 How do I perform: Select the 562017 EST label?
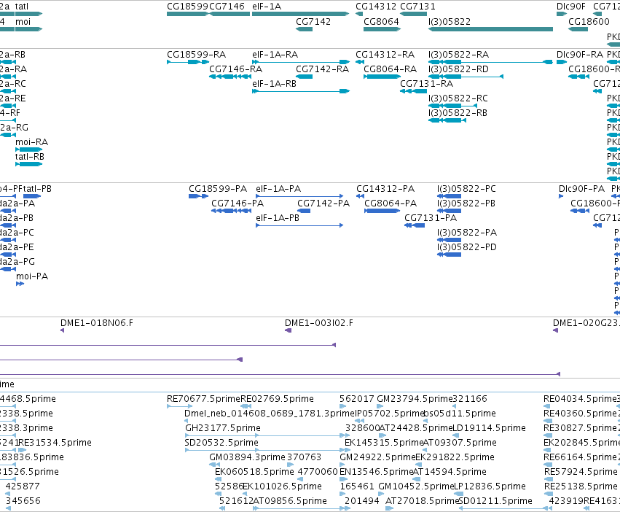click(x=357, y=399)
